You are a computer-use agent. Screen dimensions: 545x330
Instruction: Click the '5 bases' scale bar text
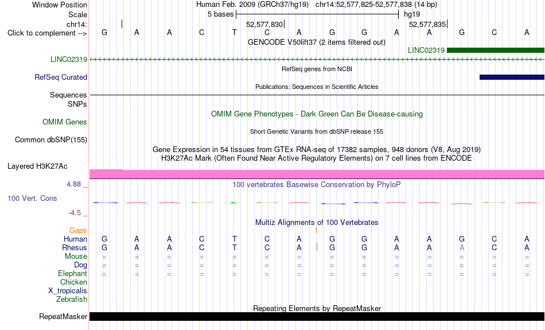[x=220, y=14]
